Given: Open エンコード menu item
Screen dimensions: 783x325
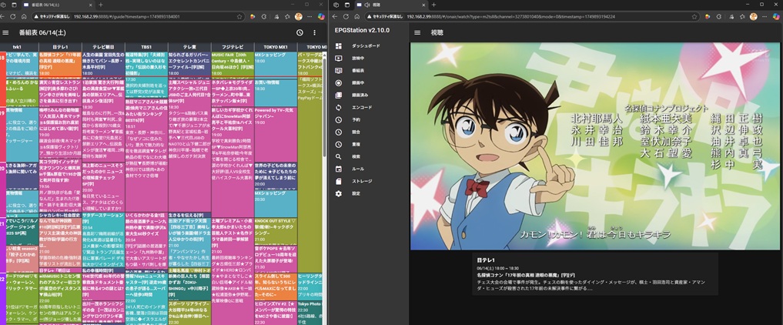Looking at the screenshot, I should 362,107.
